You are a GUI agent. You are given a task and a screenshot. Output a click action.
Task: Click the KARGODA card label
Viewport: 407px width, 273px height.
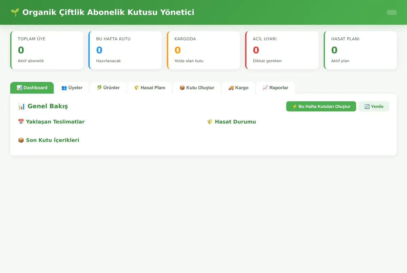[x=185, y=39]
